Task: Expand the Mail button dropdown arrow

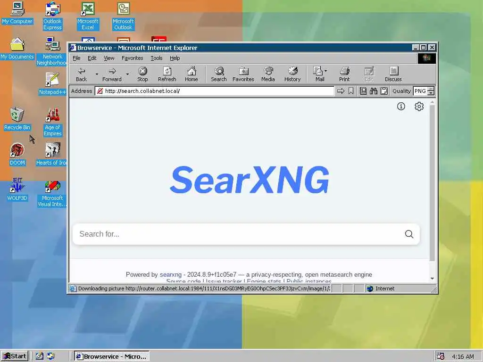Action: pos(326,71)
